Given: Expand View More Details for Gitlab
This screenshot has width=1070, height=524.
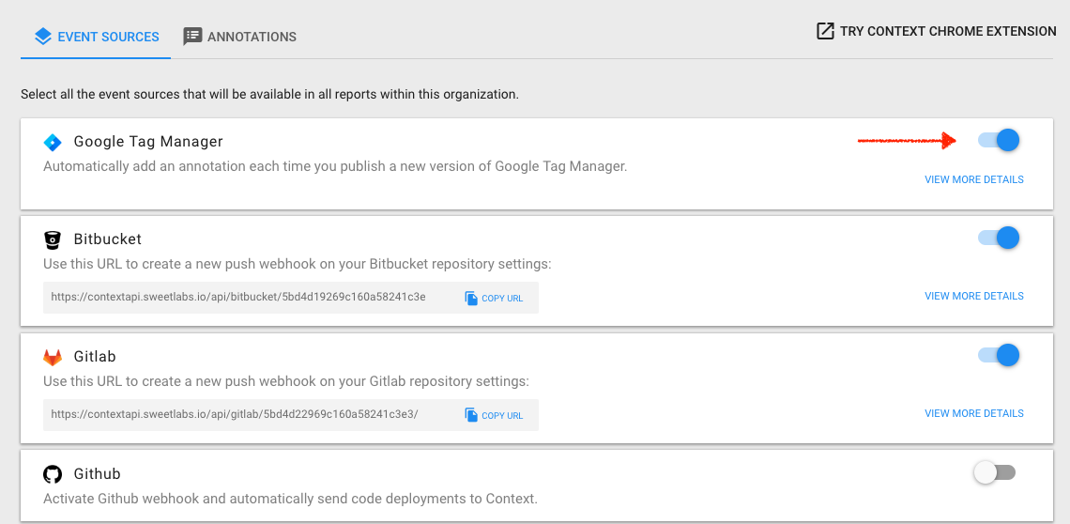Looking at the screenshot, I should coord(973,413).
